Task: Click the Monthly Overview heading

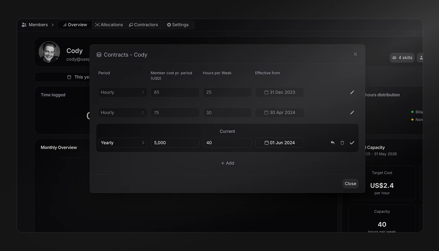Action: [x=59, y=147]
